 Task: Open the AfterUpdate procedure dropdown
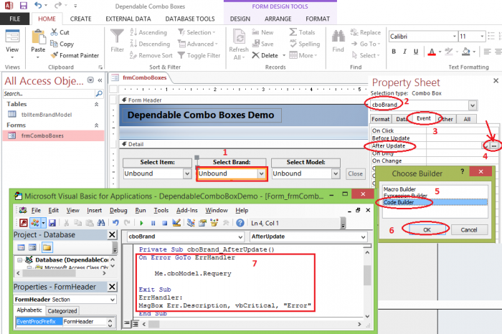pos(363,237)
